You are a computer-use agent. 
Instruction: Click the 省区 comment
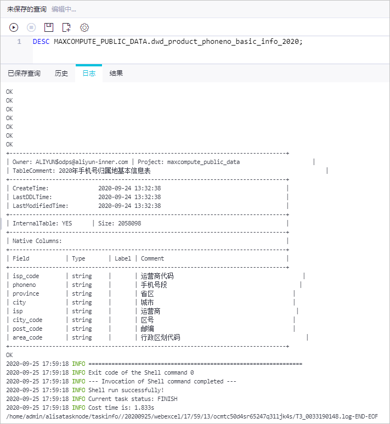click(x=148, y=293)
